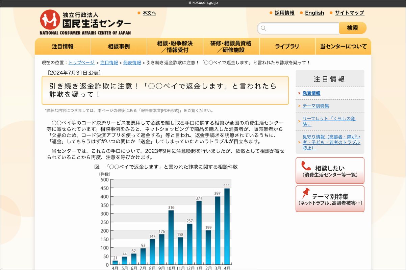Open the 注目情報 navigation tab
406x270 pixels.
tap(63, 46)
